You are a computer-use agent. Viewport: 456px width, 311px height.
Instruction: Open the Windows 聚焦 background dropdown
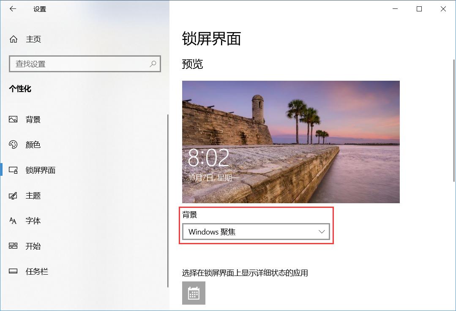(255, 232)
